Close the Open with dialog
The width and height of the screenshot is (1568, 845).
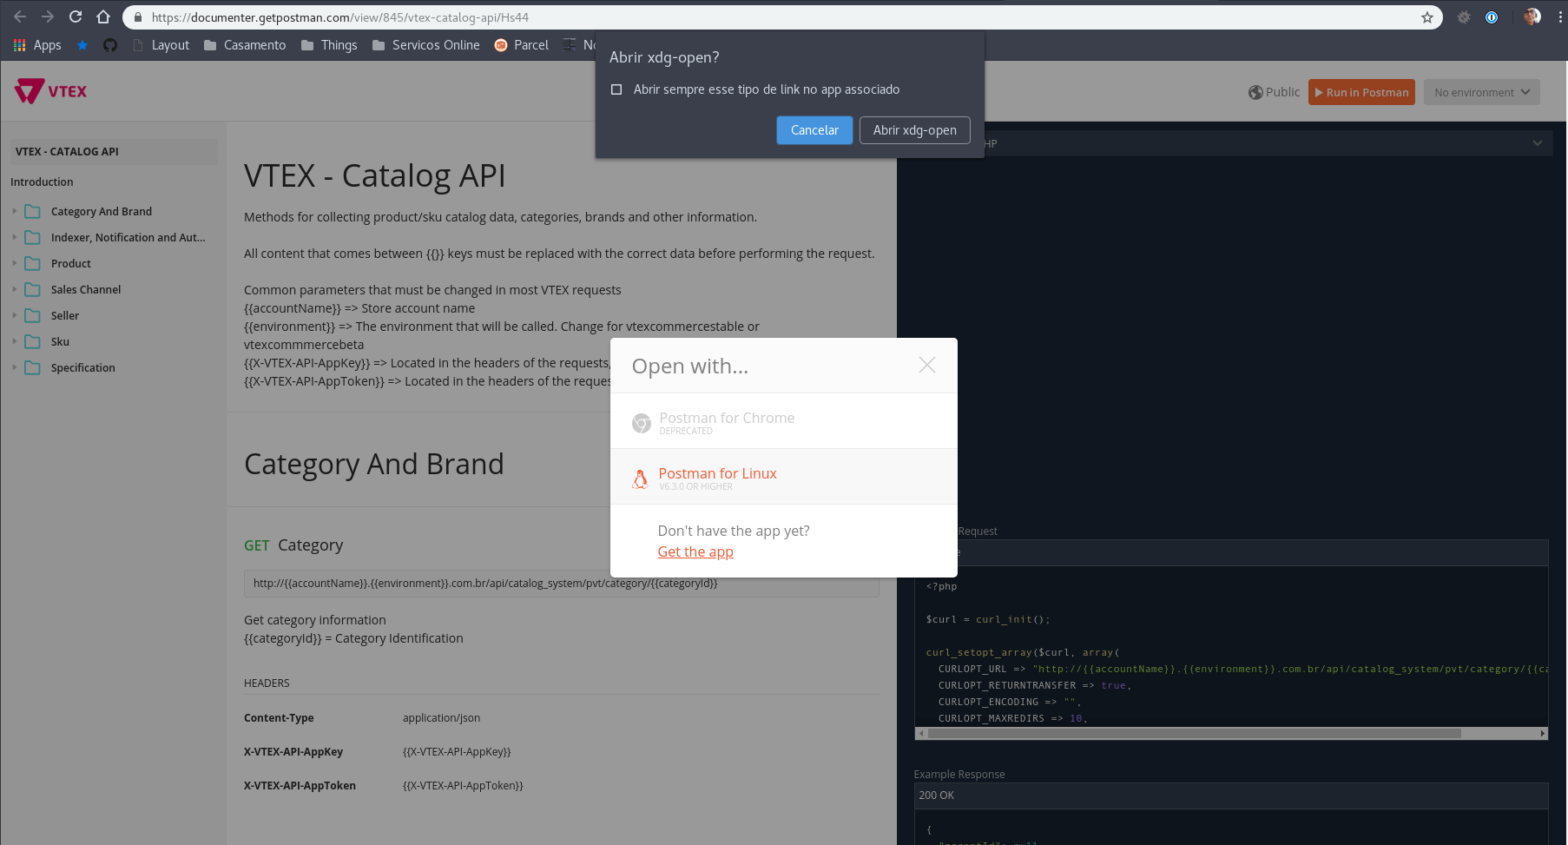tap(927, 365)
